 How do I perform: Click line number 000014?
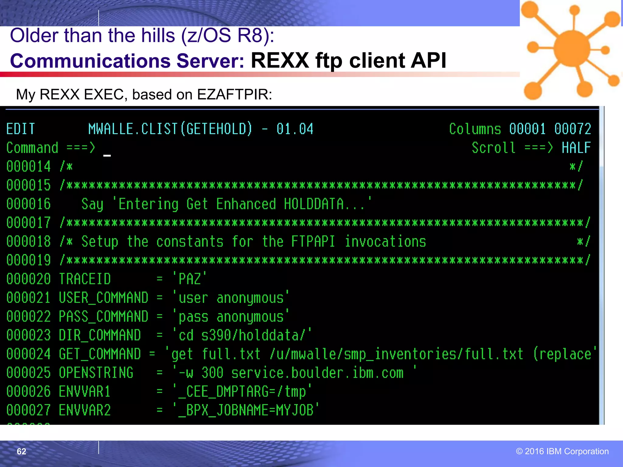pyautogui.click(x=29, y=167)
